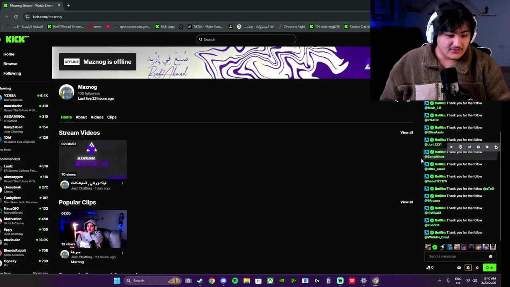510x287 pixels.
Task: Open the chessbrah recommended channel
Action: point(25,189)
